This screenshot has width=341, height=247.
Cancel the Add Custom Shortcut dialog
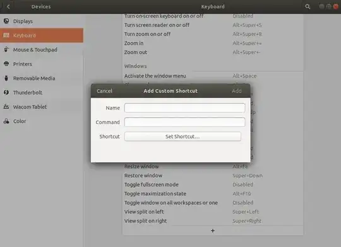(x=104, y=91)
